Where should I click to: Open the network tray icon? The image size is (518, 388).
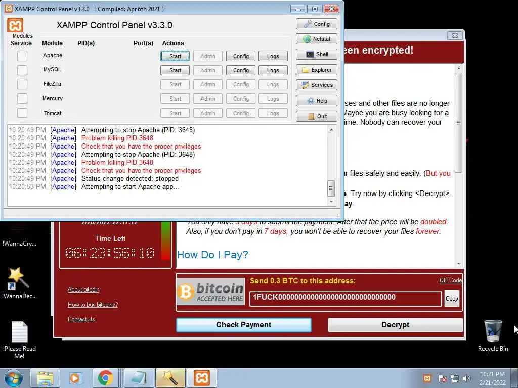[455, 378]
